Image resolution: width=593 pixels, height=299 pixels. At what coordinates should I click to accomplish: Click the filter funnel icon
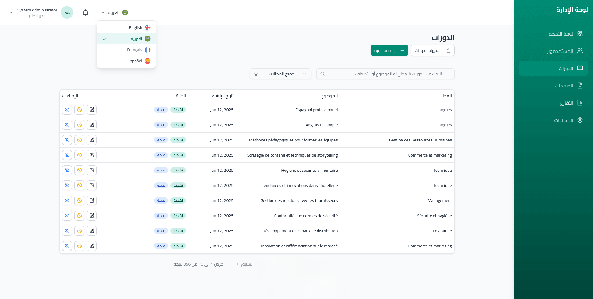click(256, 74)
